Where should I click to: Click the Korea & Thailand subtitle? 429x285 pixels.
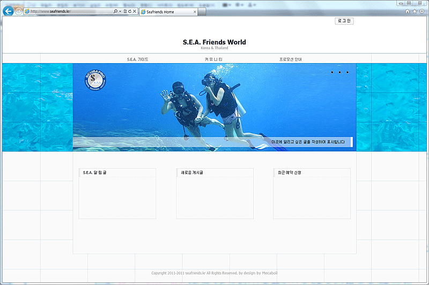[214, 48]
